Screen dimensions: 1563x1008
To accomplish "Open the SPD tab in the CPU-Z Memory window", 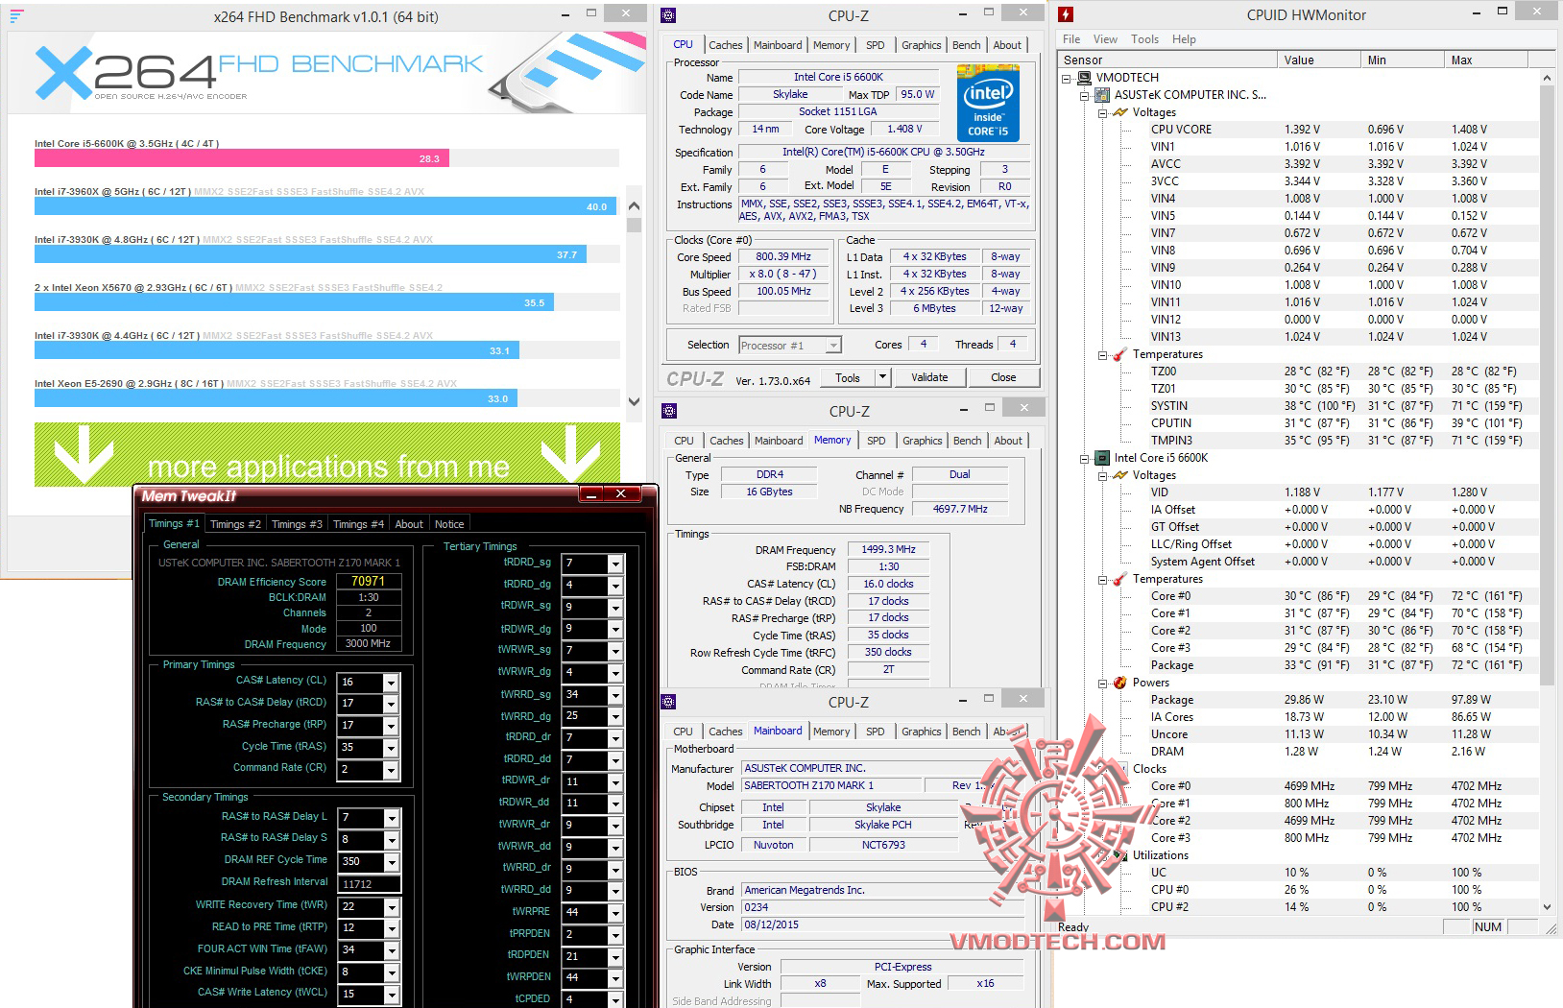I will click(x=877, y=441).
